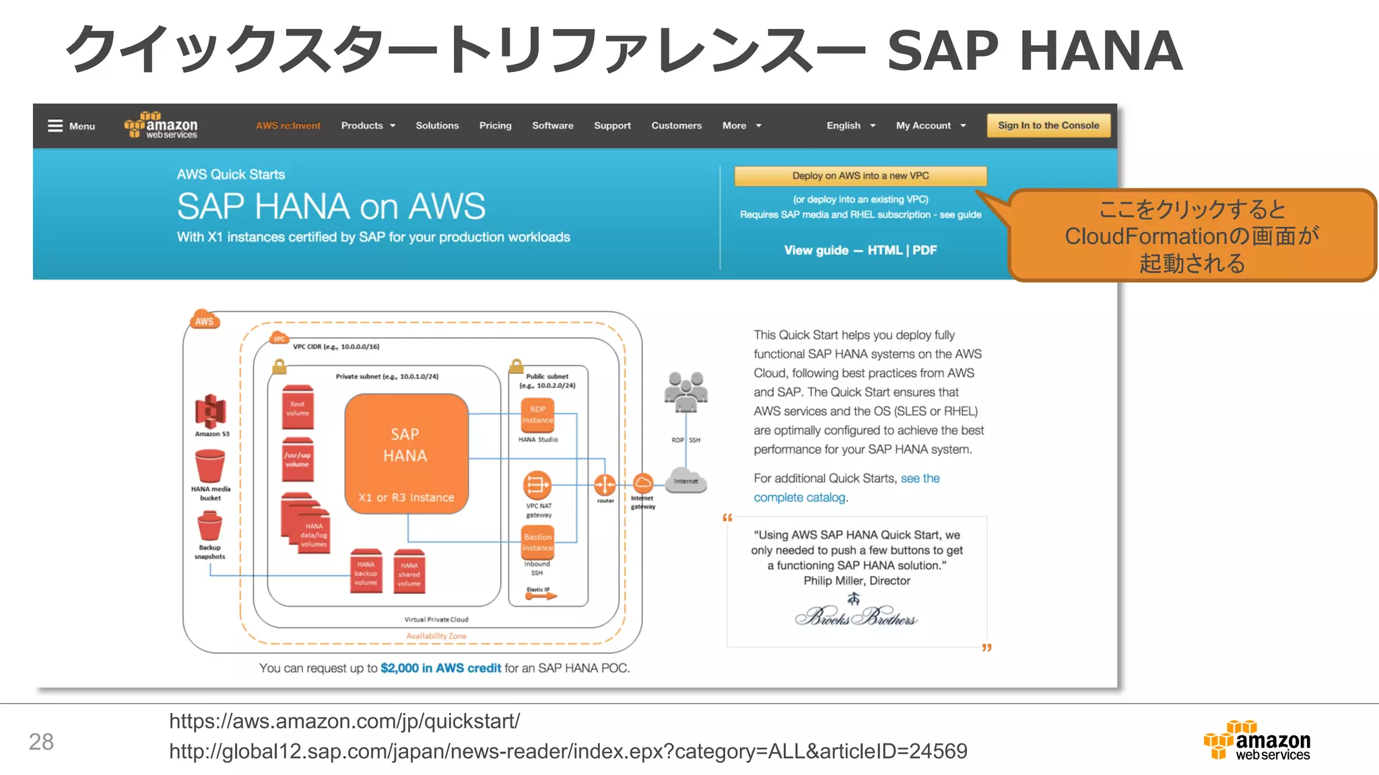Viewport: 1379px width, 775px height.
Task: Expand the Products dropdown
Action: [x=368, y=126]
